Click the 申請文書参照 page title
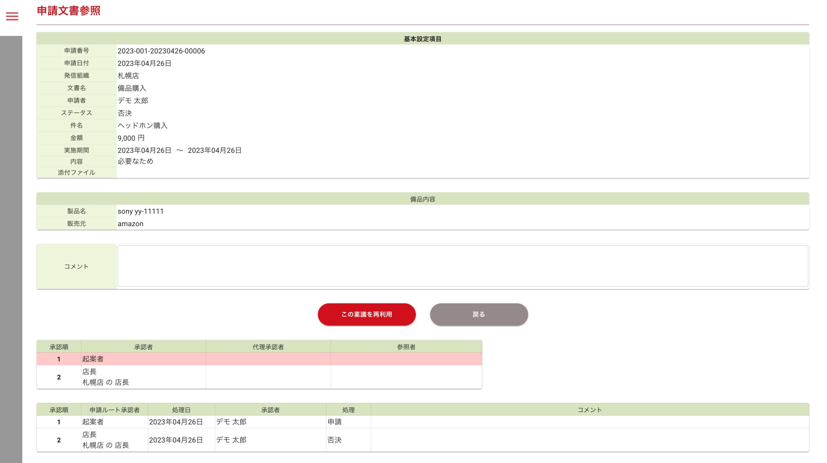Screen dimensions: 827x463 (x=68, y=11)
